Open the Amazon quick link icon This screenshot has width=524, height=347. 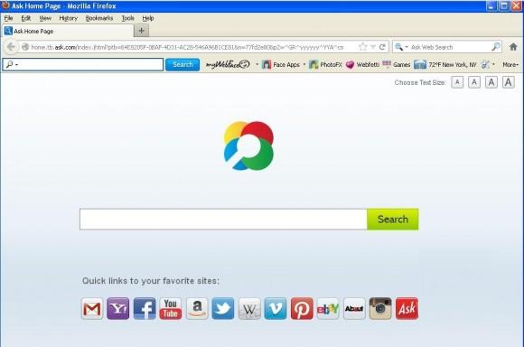tap(197, 308)
